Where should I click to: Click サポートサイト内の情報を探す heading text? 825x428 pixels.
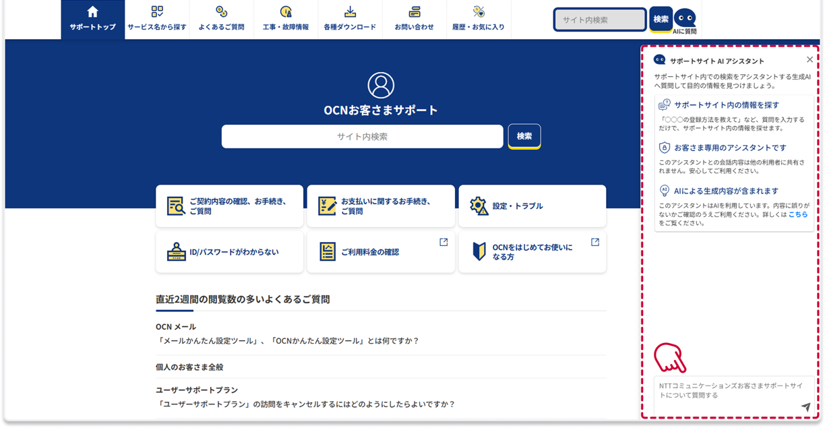click(x=727, y=105)
